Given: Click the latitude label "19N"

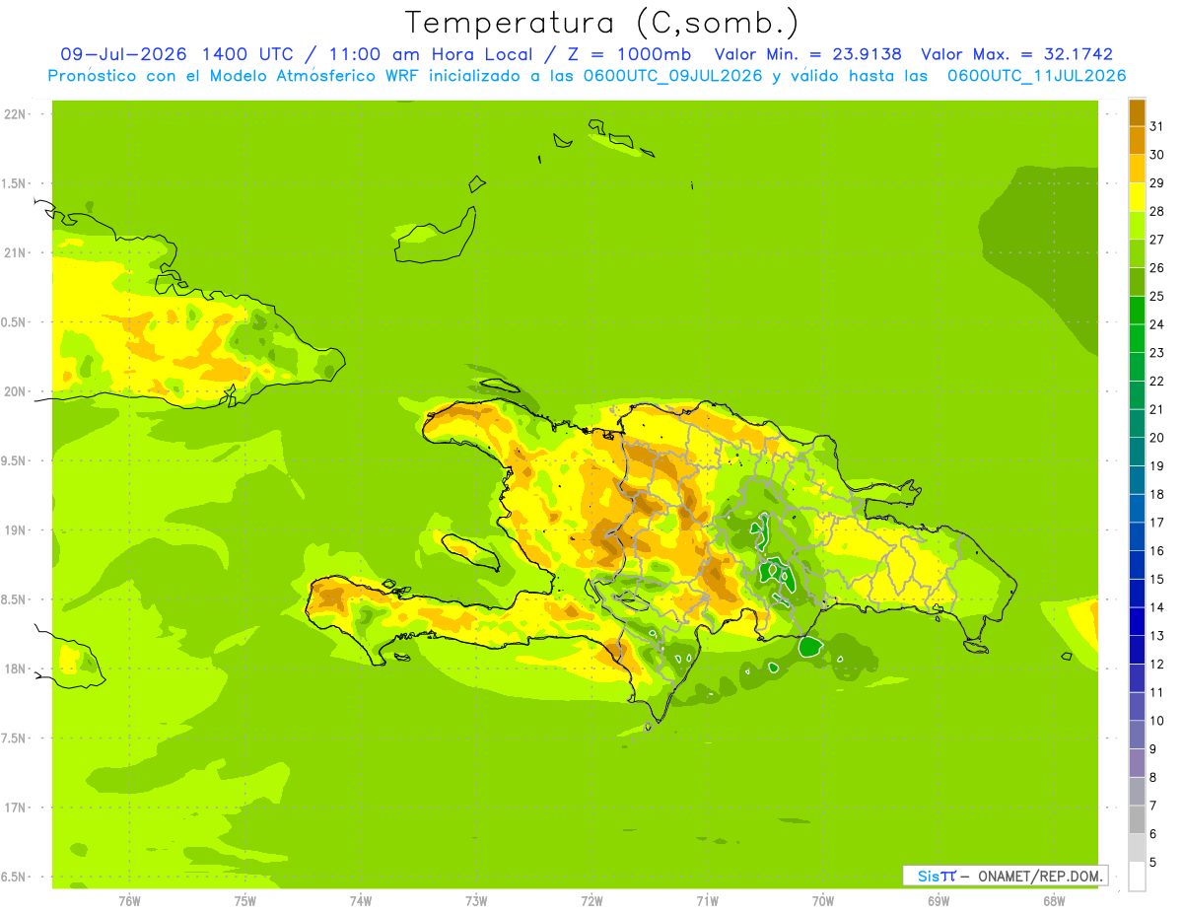Looking at the screenshot, I should 15,530.
